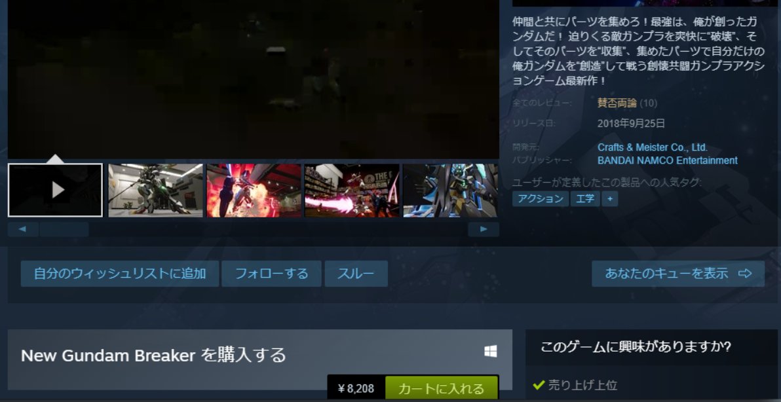
Task: Click the release date 2018年9月25日
Action: pos(631,123)
